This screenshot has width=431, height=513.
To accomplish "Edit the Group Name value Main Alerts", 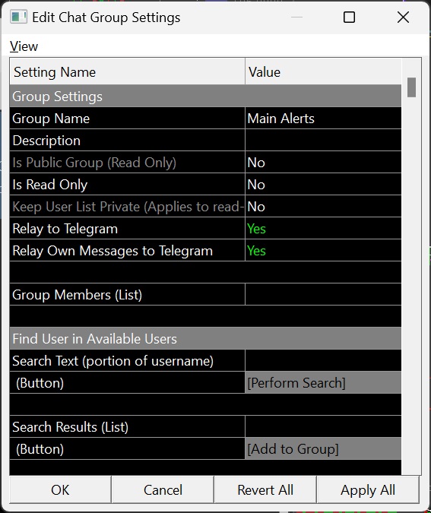I will tap(323, 118).
